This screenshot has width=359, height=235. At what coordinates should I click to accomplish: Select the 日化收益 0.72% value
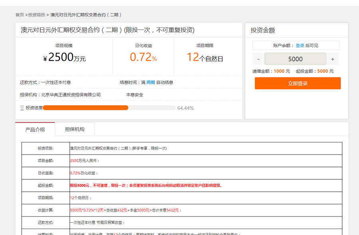(144, 57)
